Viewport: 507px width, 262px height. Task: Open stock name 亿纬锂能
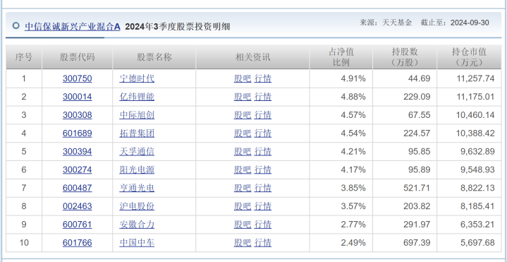pos(137,97)
